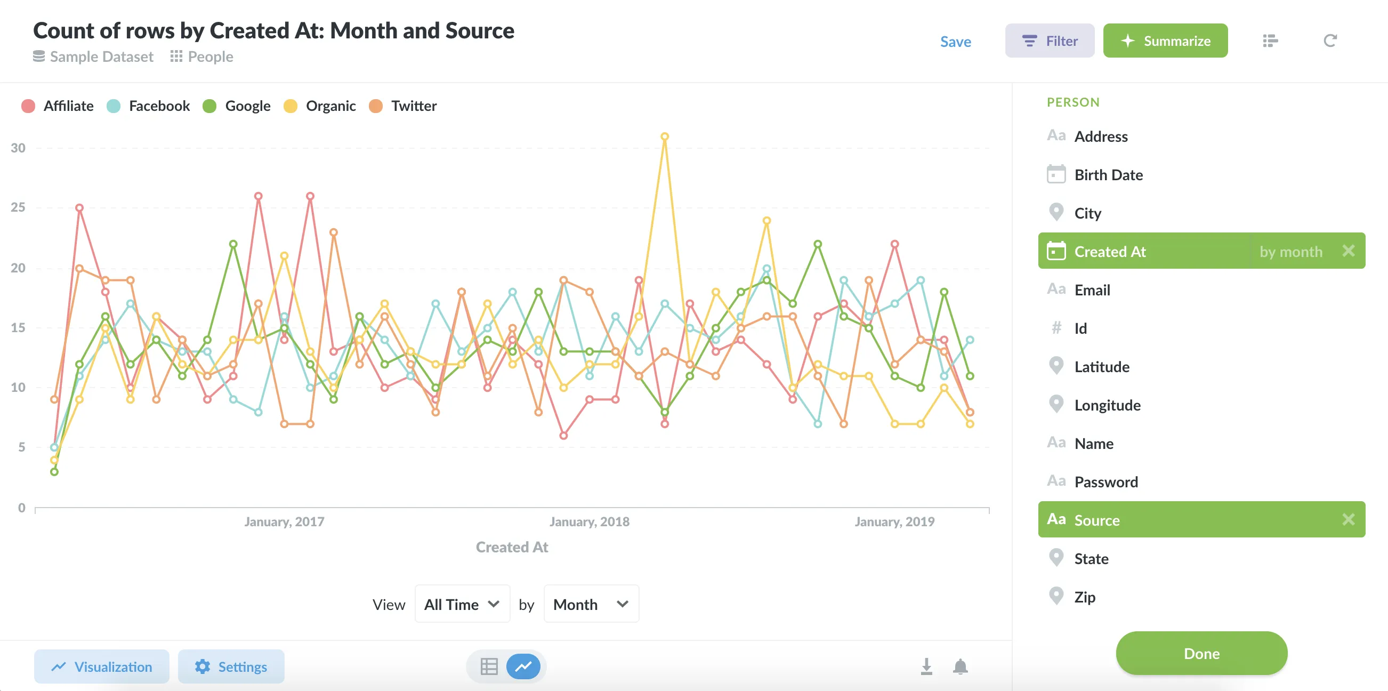Viewport: 1388px width, 691px height.
Task: Click the People table grid icon
Action: (176, 57)
